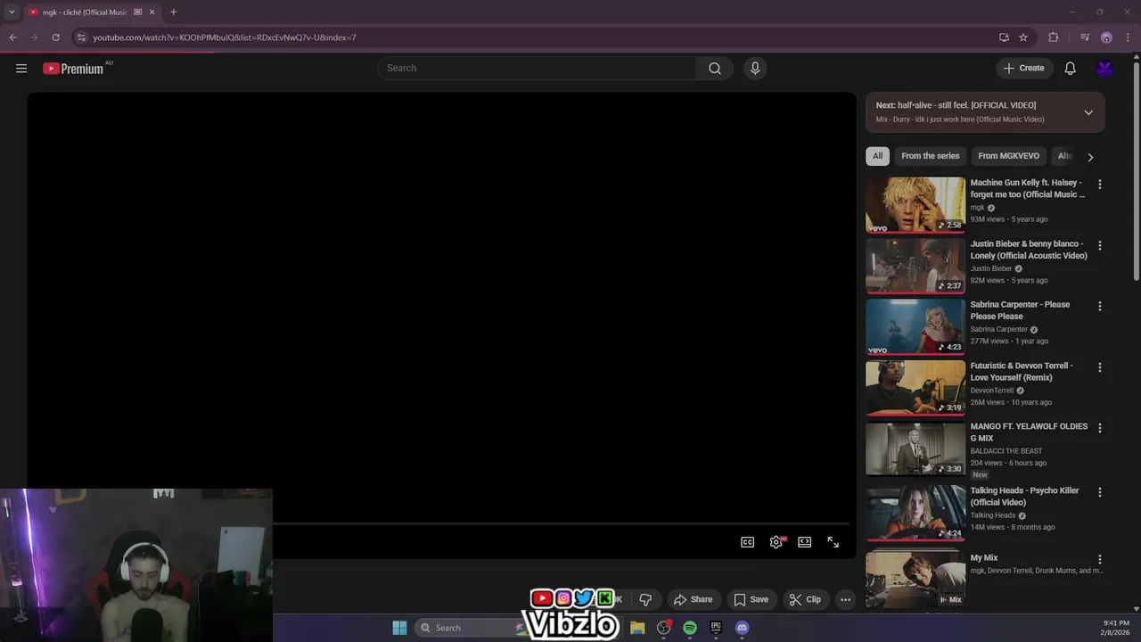
Task: Open options for Please Please Please video
Action: coord(1100,306)
